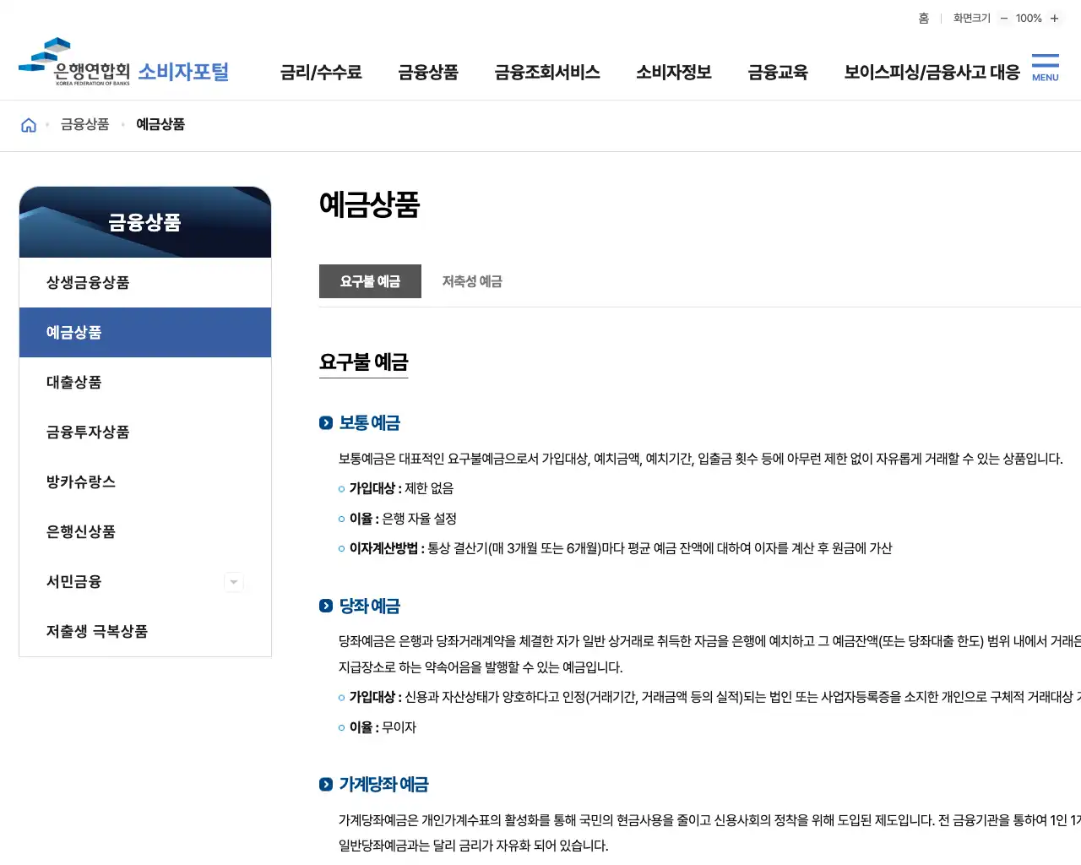The height and width of the screenshot is (865, 1081).
Task: Open the 금융교육 menu
Action: point(778,73)
